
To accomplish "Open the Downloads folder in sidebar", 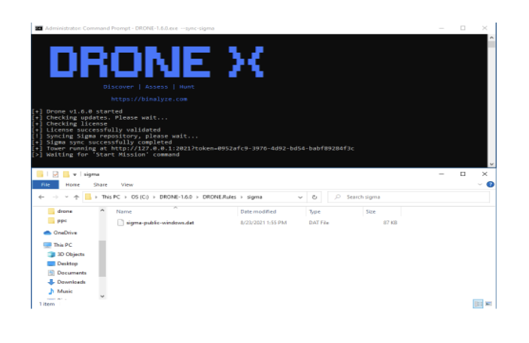I will point(71,281).
